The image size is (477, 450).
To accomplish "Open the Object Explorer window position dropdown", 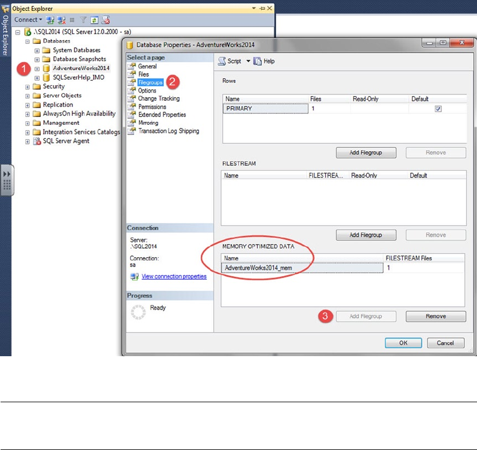I will [x=254, y=8].
